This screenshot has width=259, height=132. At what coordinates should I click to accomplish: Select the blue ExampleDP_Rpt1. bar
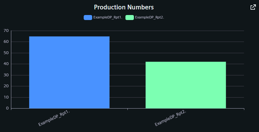[69, 72]
